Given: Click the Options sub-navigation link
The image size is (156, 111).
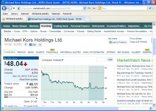Looking at the screenshot, I should pos(34,31).
